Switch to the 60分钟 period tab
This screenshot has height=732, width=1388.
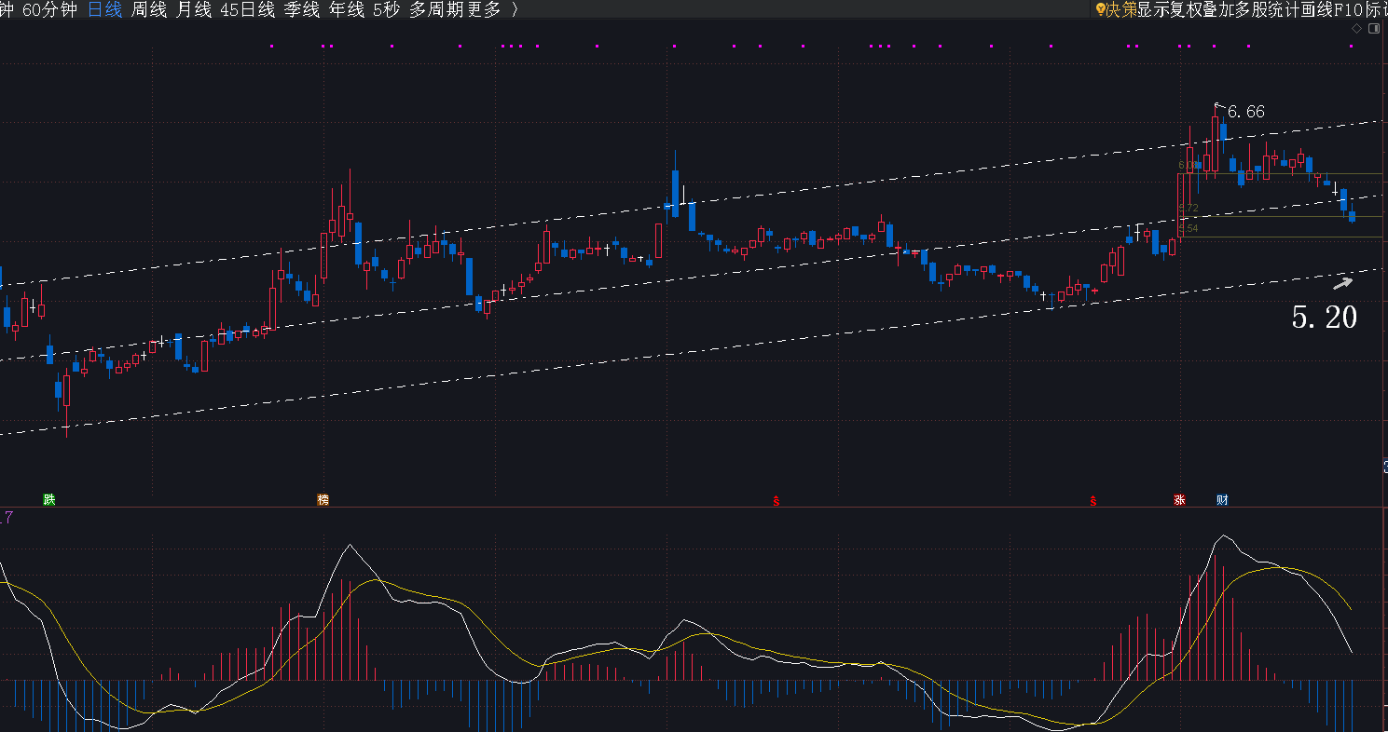pyautogui.click(x=49, y=9)
